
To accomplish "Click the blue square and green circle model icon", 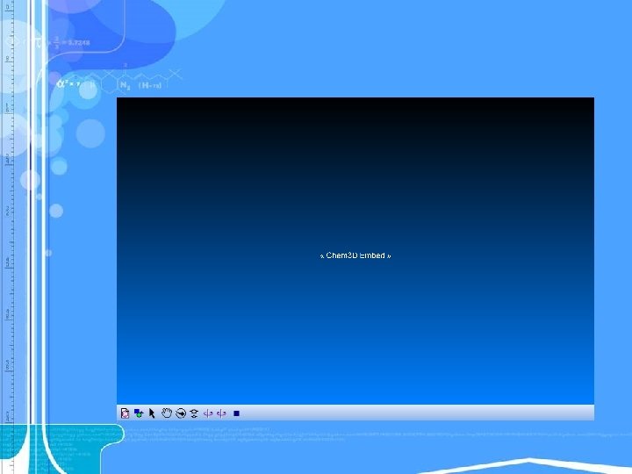I will click(x=139, y=413).
